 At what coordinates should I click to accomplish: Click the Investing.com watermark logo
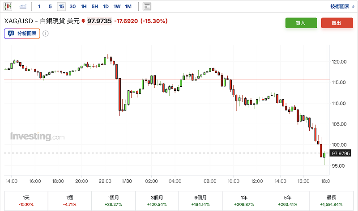(37, 137)
